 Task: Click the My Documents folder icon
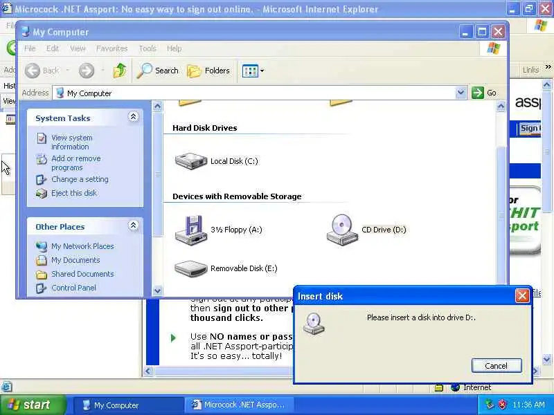[42, 260]
